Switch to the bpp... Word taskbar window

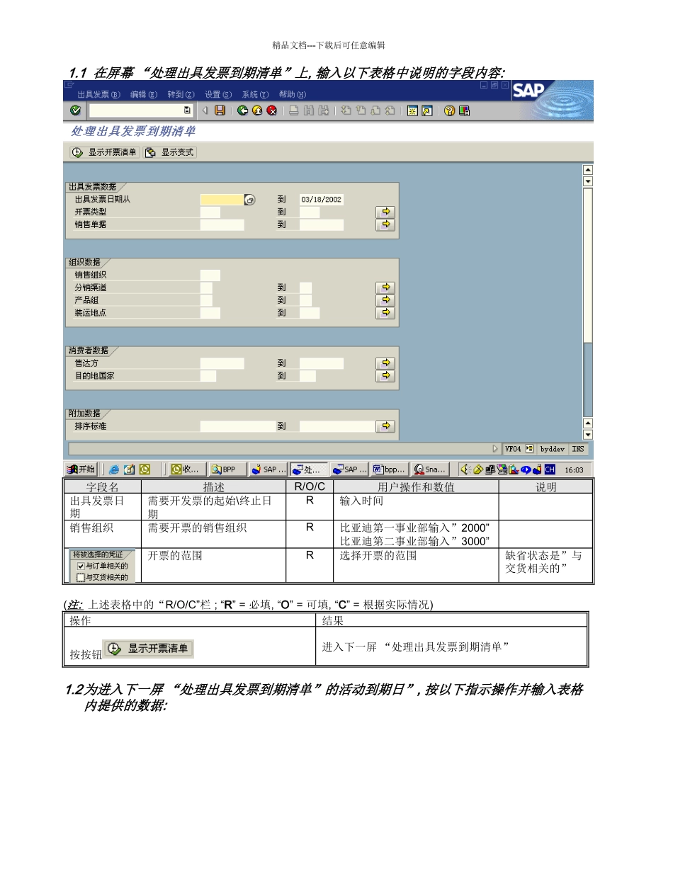tap(390, 469)
